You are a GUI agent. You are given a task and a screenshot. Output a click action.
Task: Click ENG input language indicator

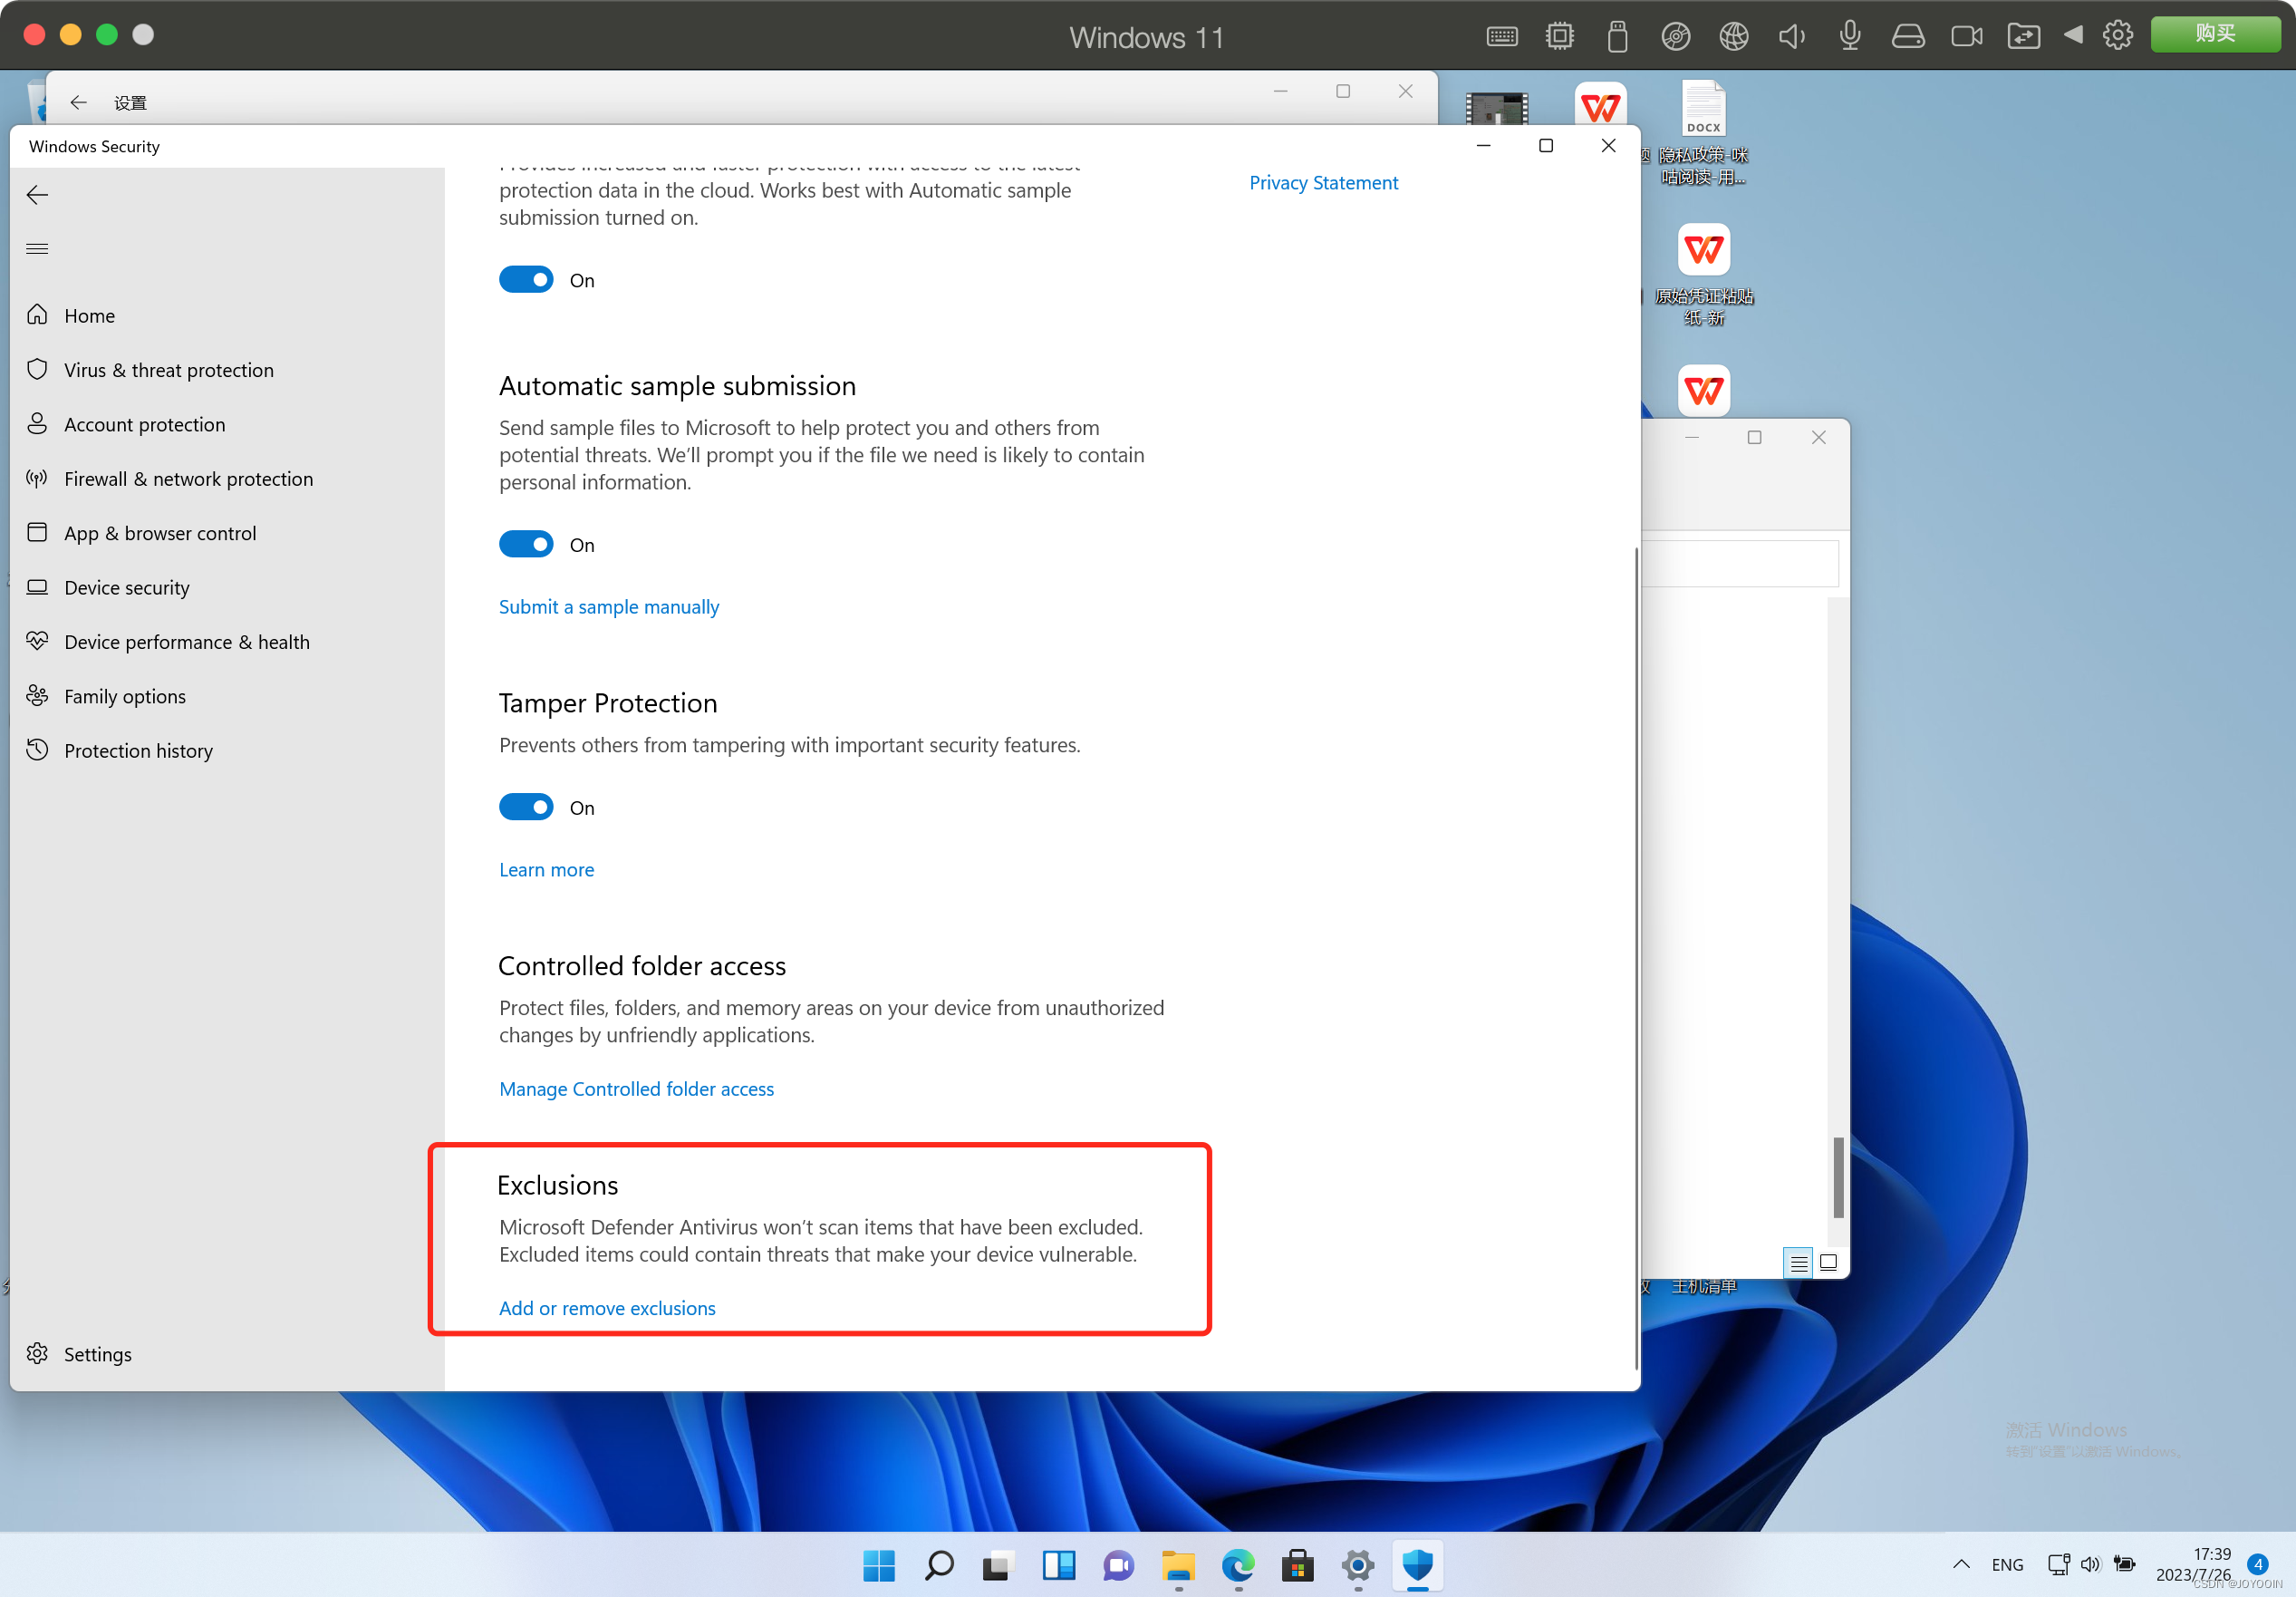click(2007, 1565)
